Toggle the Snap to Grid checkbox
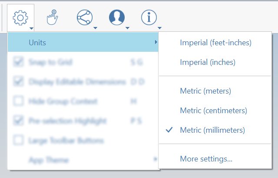278x178 pixels. 19,62
